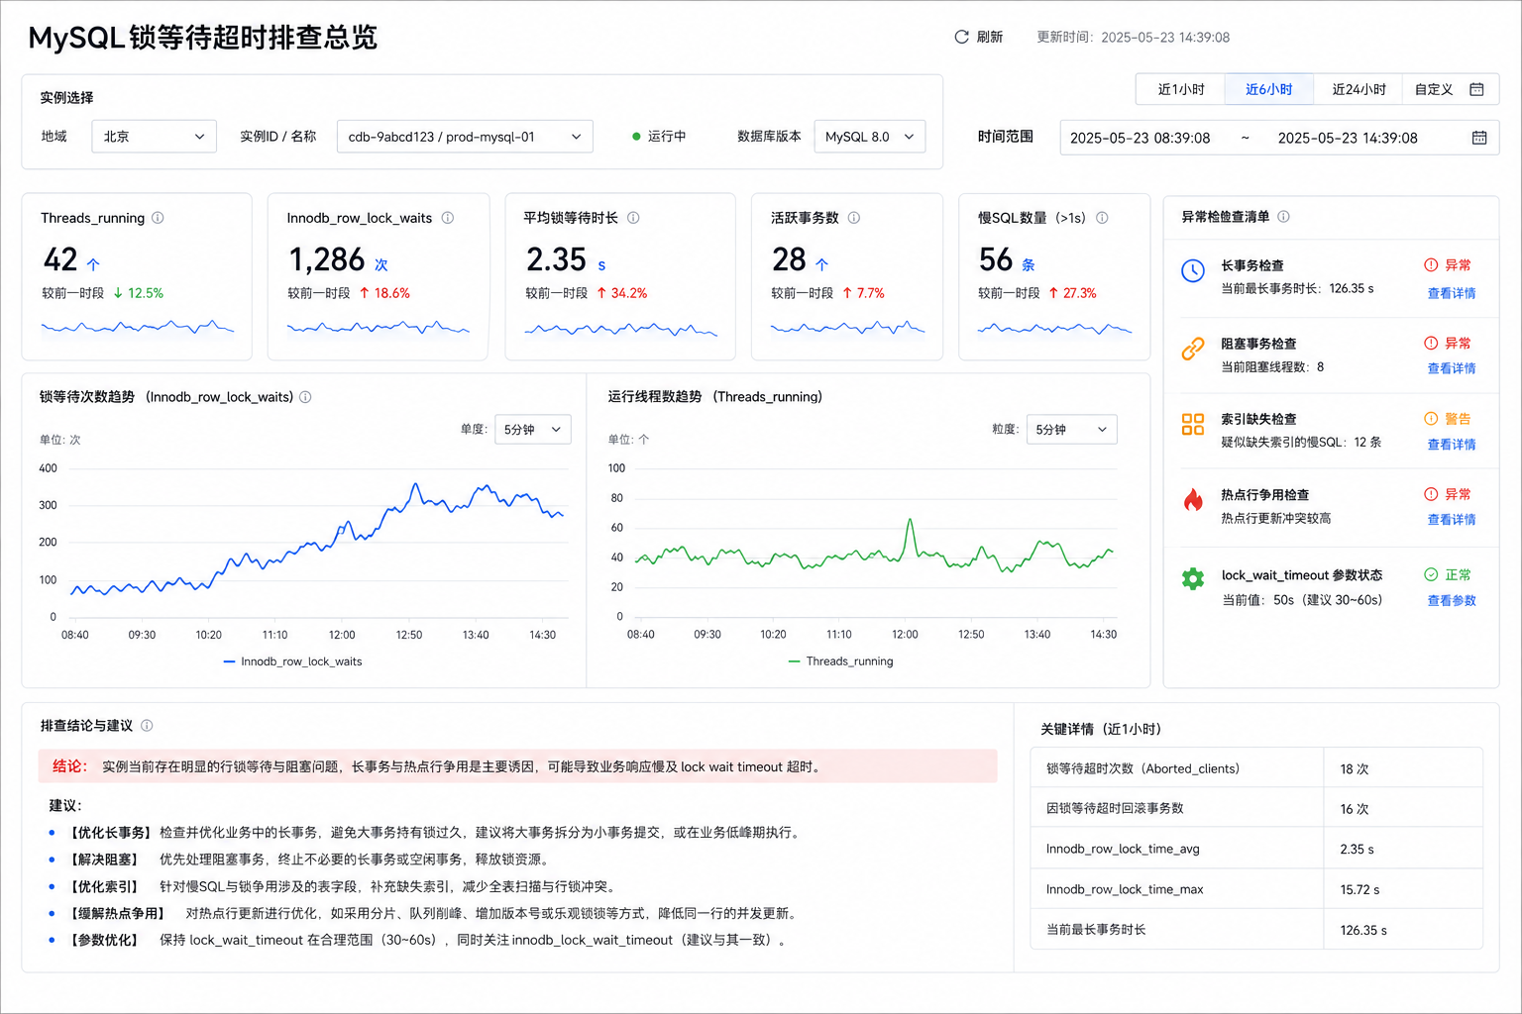
Task: Click the 异常 alert icon for 热点行争用检查
Action: coord(1431,494)
